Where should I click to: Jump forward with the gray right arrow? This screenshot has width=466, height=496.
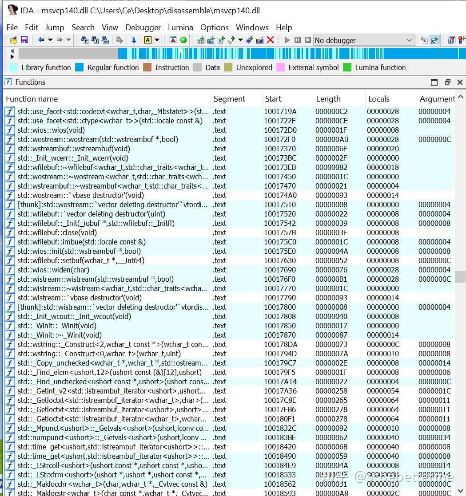click(x=59, y=40)
